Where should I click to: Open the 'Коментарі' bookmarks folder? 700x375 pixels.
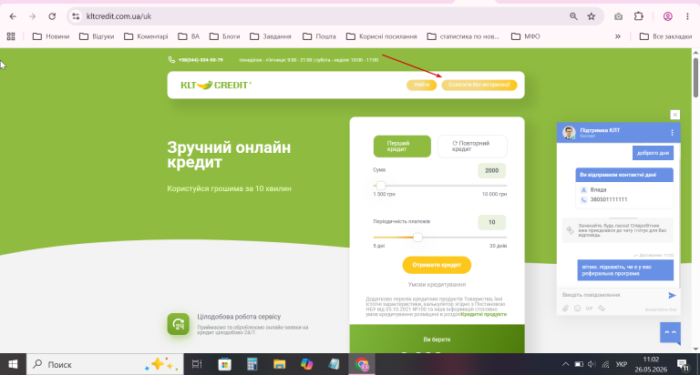tap(146, 36)
